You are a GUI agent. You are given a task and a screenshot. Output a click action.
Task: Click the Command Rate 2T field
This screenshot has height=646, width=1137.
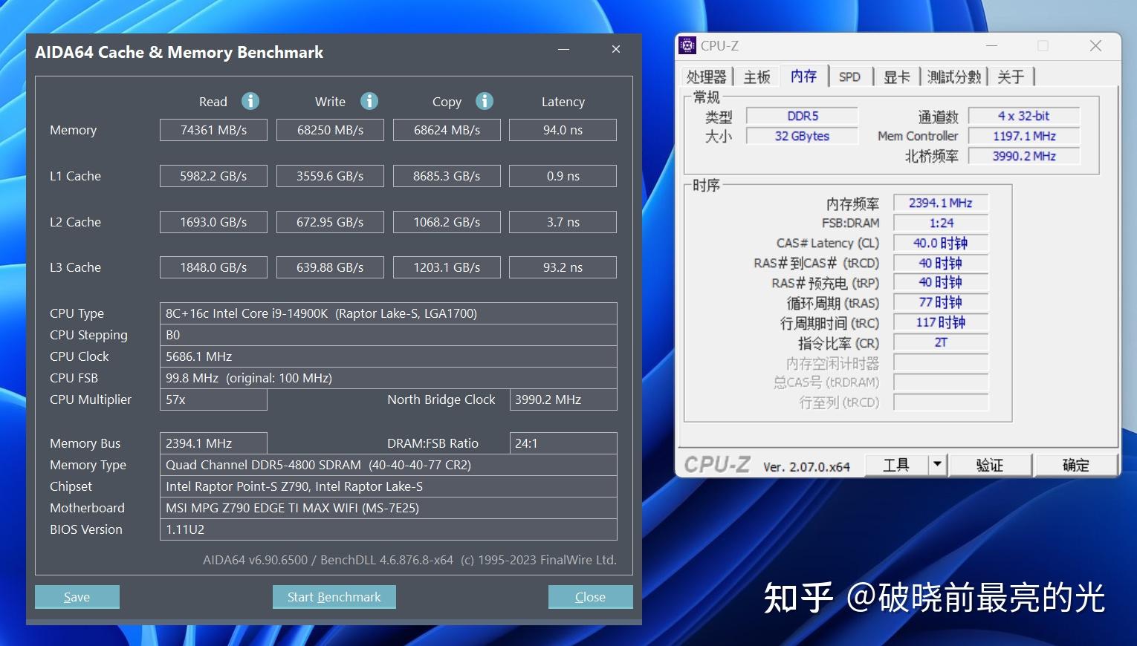tap(941, 342)
